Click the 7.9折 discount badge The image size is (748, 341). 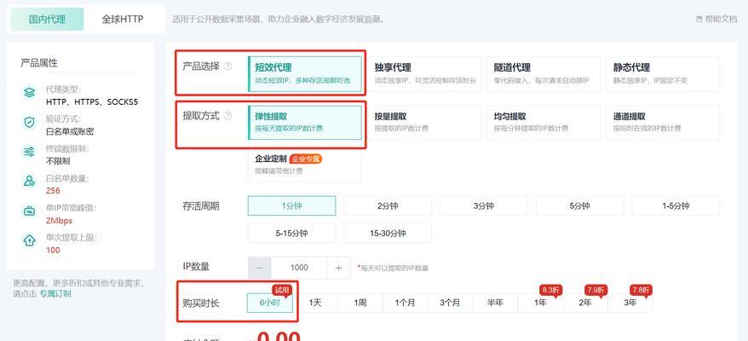point(596,289)
